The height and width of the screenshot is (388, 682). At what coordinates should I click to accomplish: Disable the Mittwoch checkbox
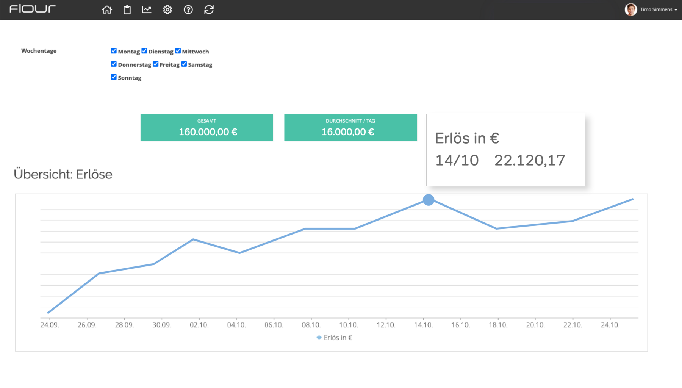click(x=178, y=51)
